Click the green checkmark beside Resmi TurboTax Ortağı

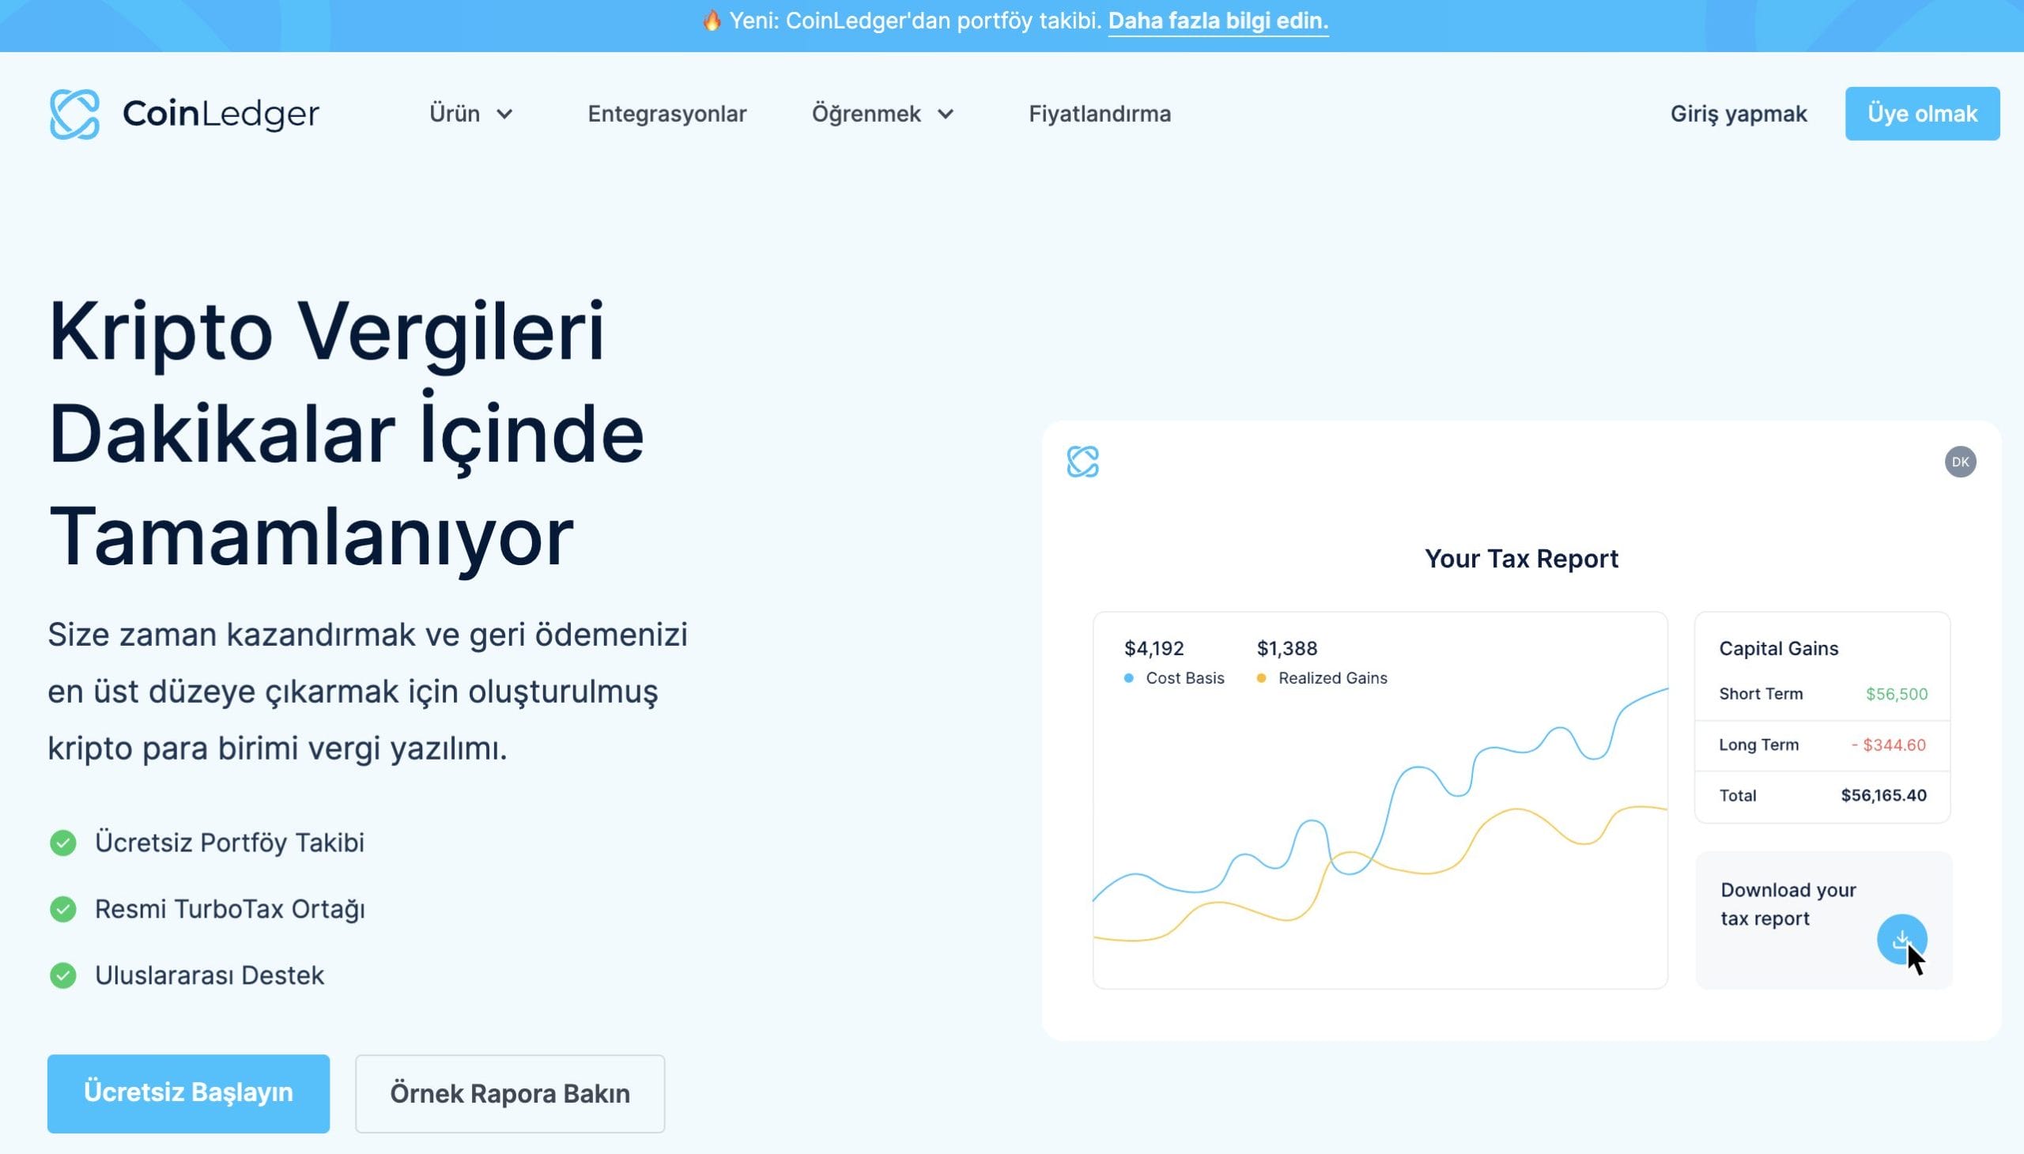(63, 909)
